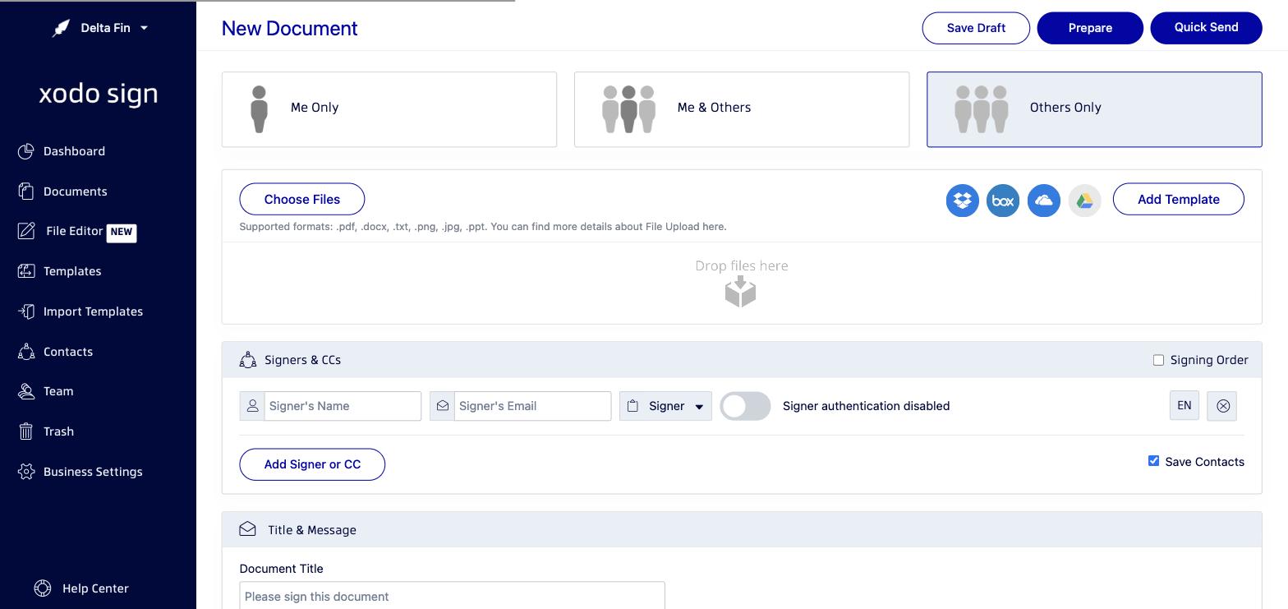Viewport: 1288px width, 609px height.
Task: Click Add Signer or CC button
Action: point(312,464)
